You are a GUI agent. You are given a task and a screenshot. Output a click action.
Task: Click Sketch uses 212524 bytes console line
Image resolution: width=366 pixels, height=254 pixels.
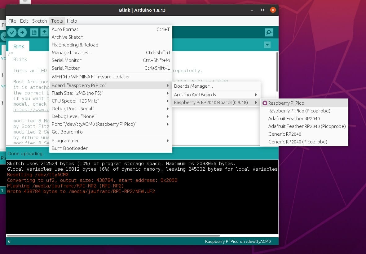point(121,164)
